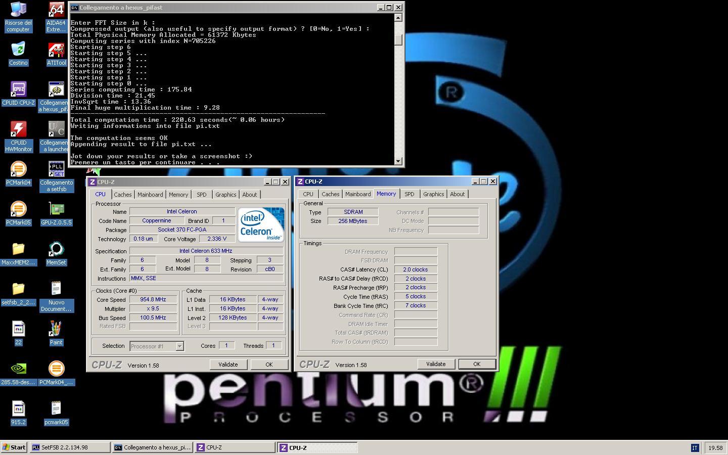Image resolution: width=728 pixels, height=455 pixels.
Task: Click the Bus Speed 100.5 MHz value
Action: tap(153, 318)
